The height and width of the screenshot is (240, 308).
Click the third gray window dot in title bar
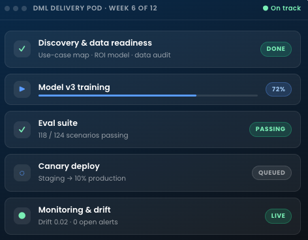tap(24, 8)
